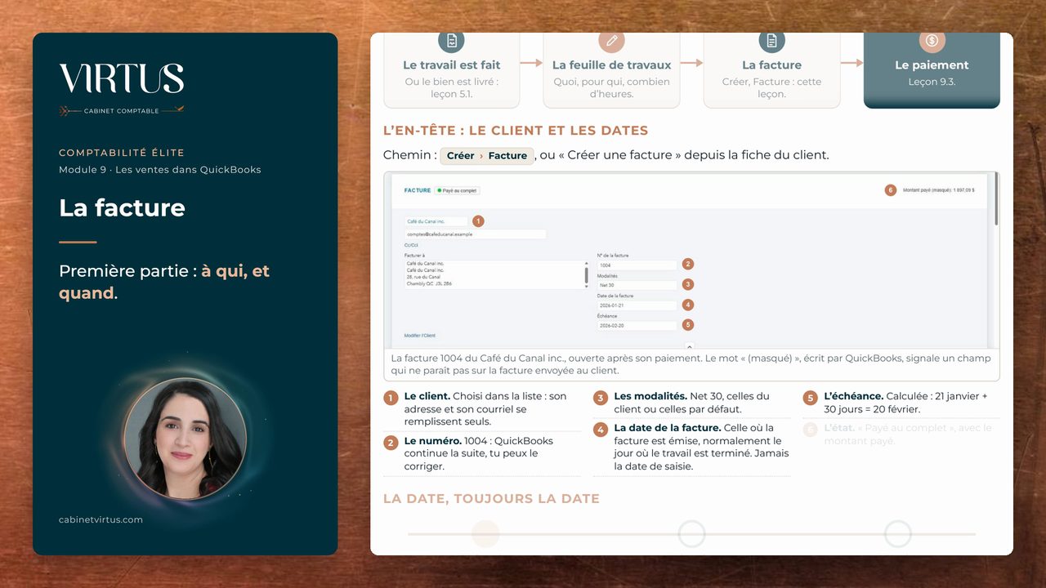Click the pencil icon above 'La feuille de travaux'
Viewport: 1046px width, 588px height.
[x=611, y=40]
